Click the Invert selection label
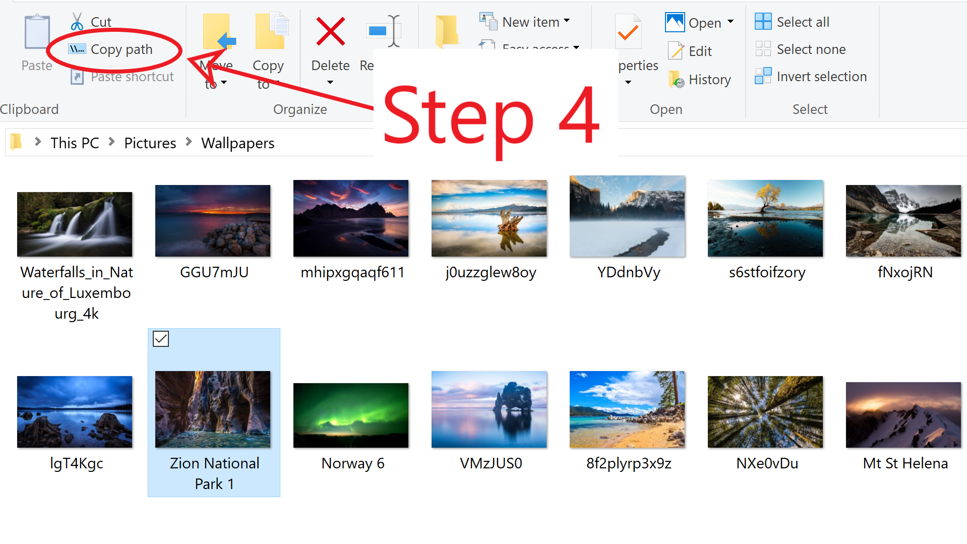This screenshot has height=544, width=967. coord(821,77)
